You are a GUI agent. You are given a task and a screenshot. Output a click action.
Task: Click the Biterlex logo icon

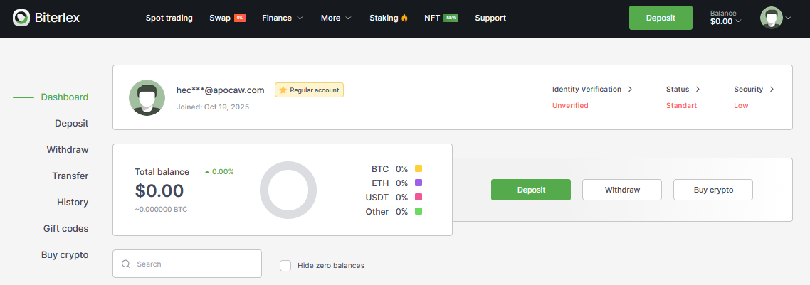21,18
